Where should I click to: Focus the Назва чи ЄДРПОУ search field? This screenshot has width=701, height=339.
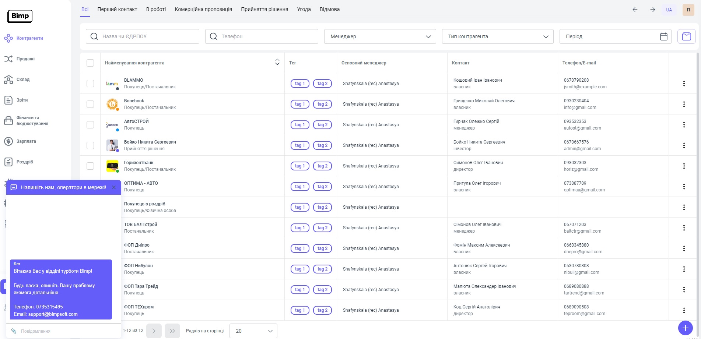[143, 36]
